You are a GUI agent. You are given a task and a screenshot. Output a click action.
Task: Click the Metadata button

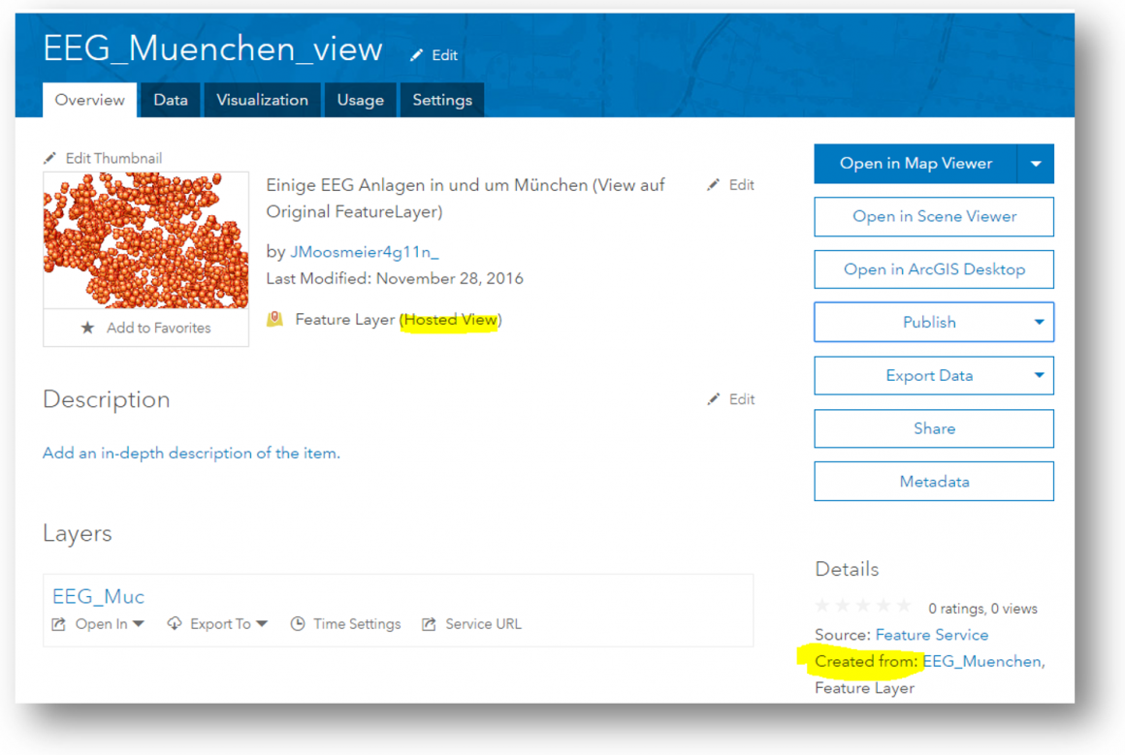[934, 482]
